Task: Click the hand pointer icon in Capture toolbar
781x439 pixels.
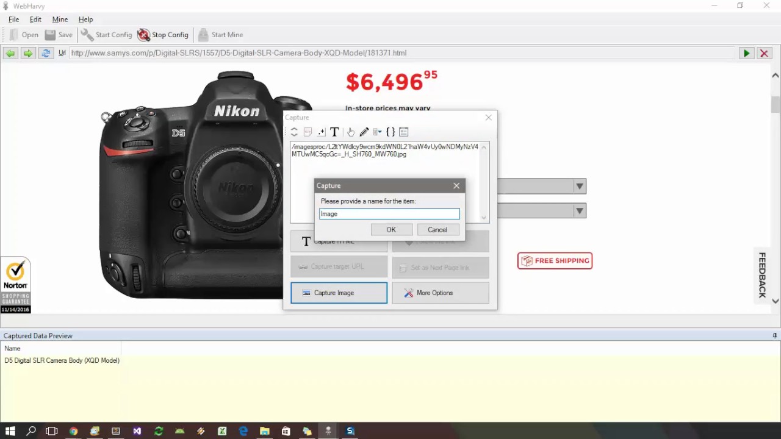Action: [x=351, y=132]
